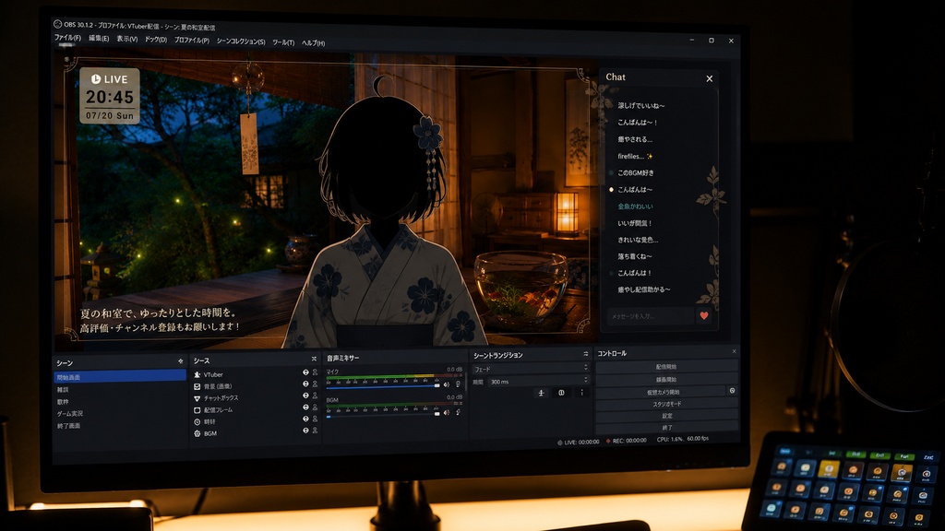The image size is (945, 531).
Task: Click the スタジオモード button
Action: pos(666,404)
